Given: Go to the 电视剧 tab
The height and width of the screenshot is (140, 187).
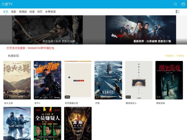Looking at the screenshot, I should pos(23,12).
